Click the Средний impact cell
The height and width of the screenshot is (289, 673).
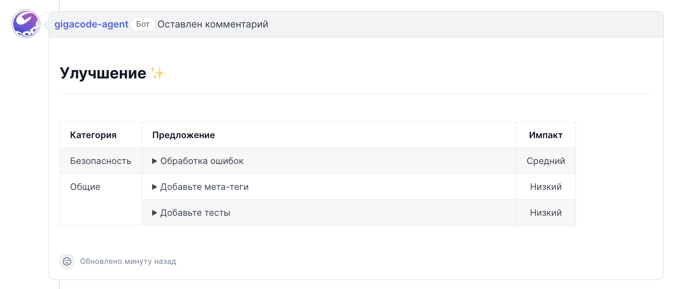pos(546,161)
